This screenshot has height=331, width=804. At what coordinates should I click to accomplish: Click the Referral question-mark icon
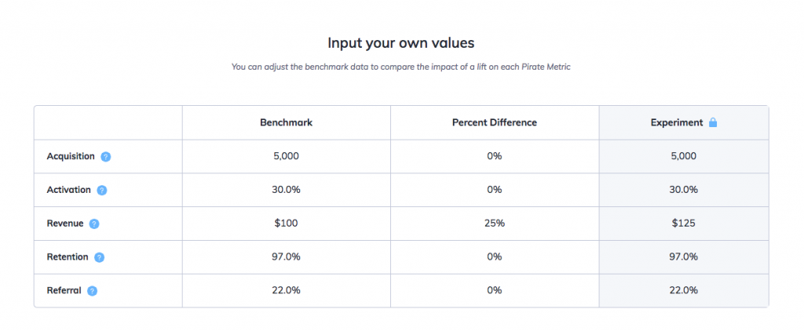[93, 291]
